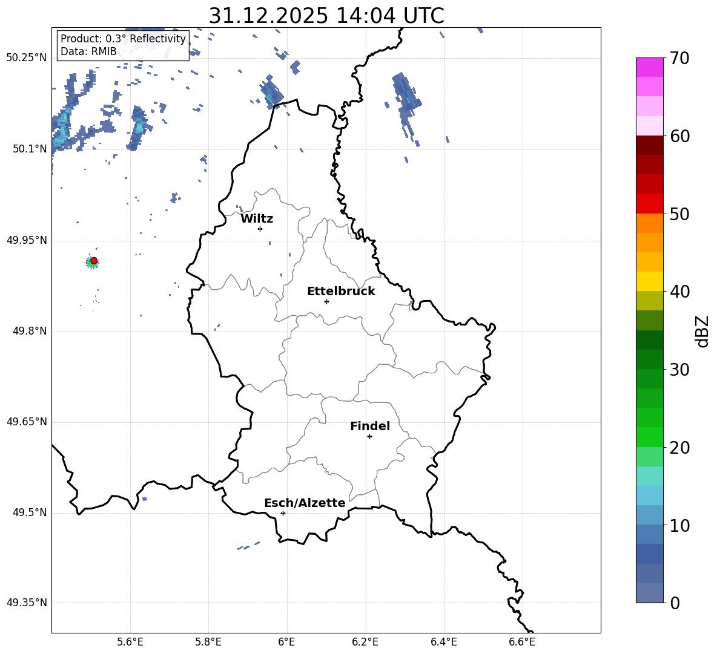
Task: Click the 30 tick label on colorbar
Action: pyautogui.click(x=679, y=370)
